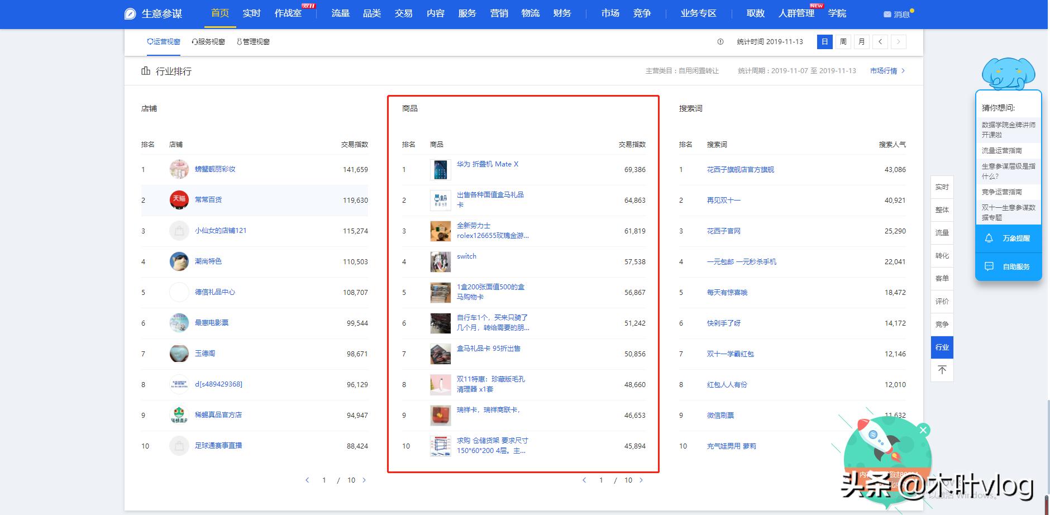Image resolution: width=1050 pixels, height=515 pixels.
Task: Click the bar chart icon beside 行业排行
Action: pyautogui.click(x=146, y=71)
